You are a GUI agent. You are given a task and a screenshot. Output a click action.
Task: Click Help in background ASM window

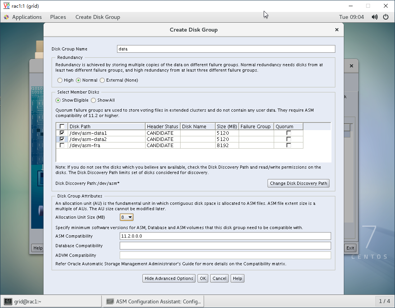[x=37, y=248]
